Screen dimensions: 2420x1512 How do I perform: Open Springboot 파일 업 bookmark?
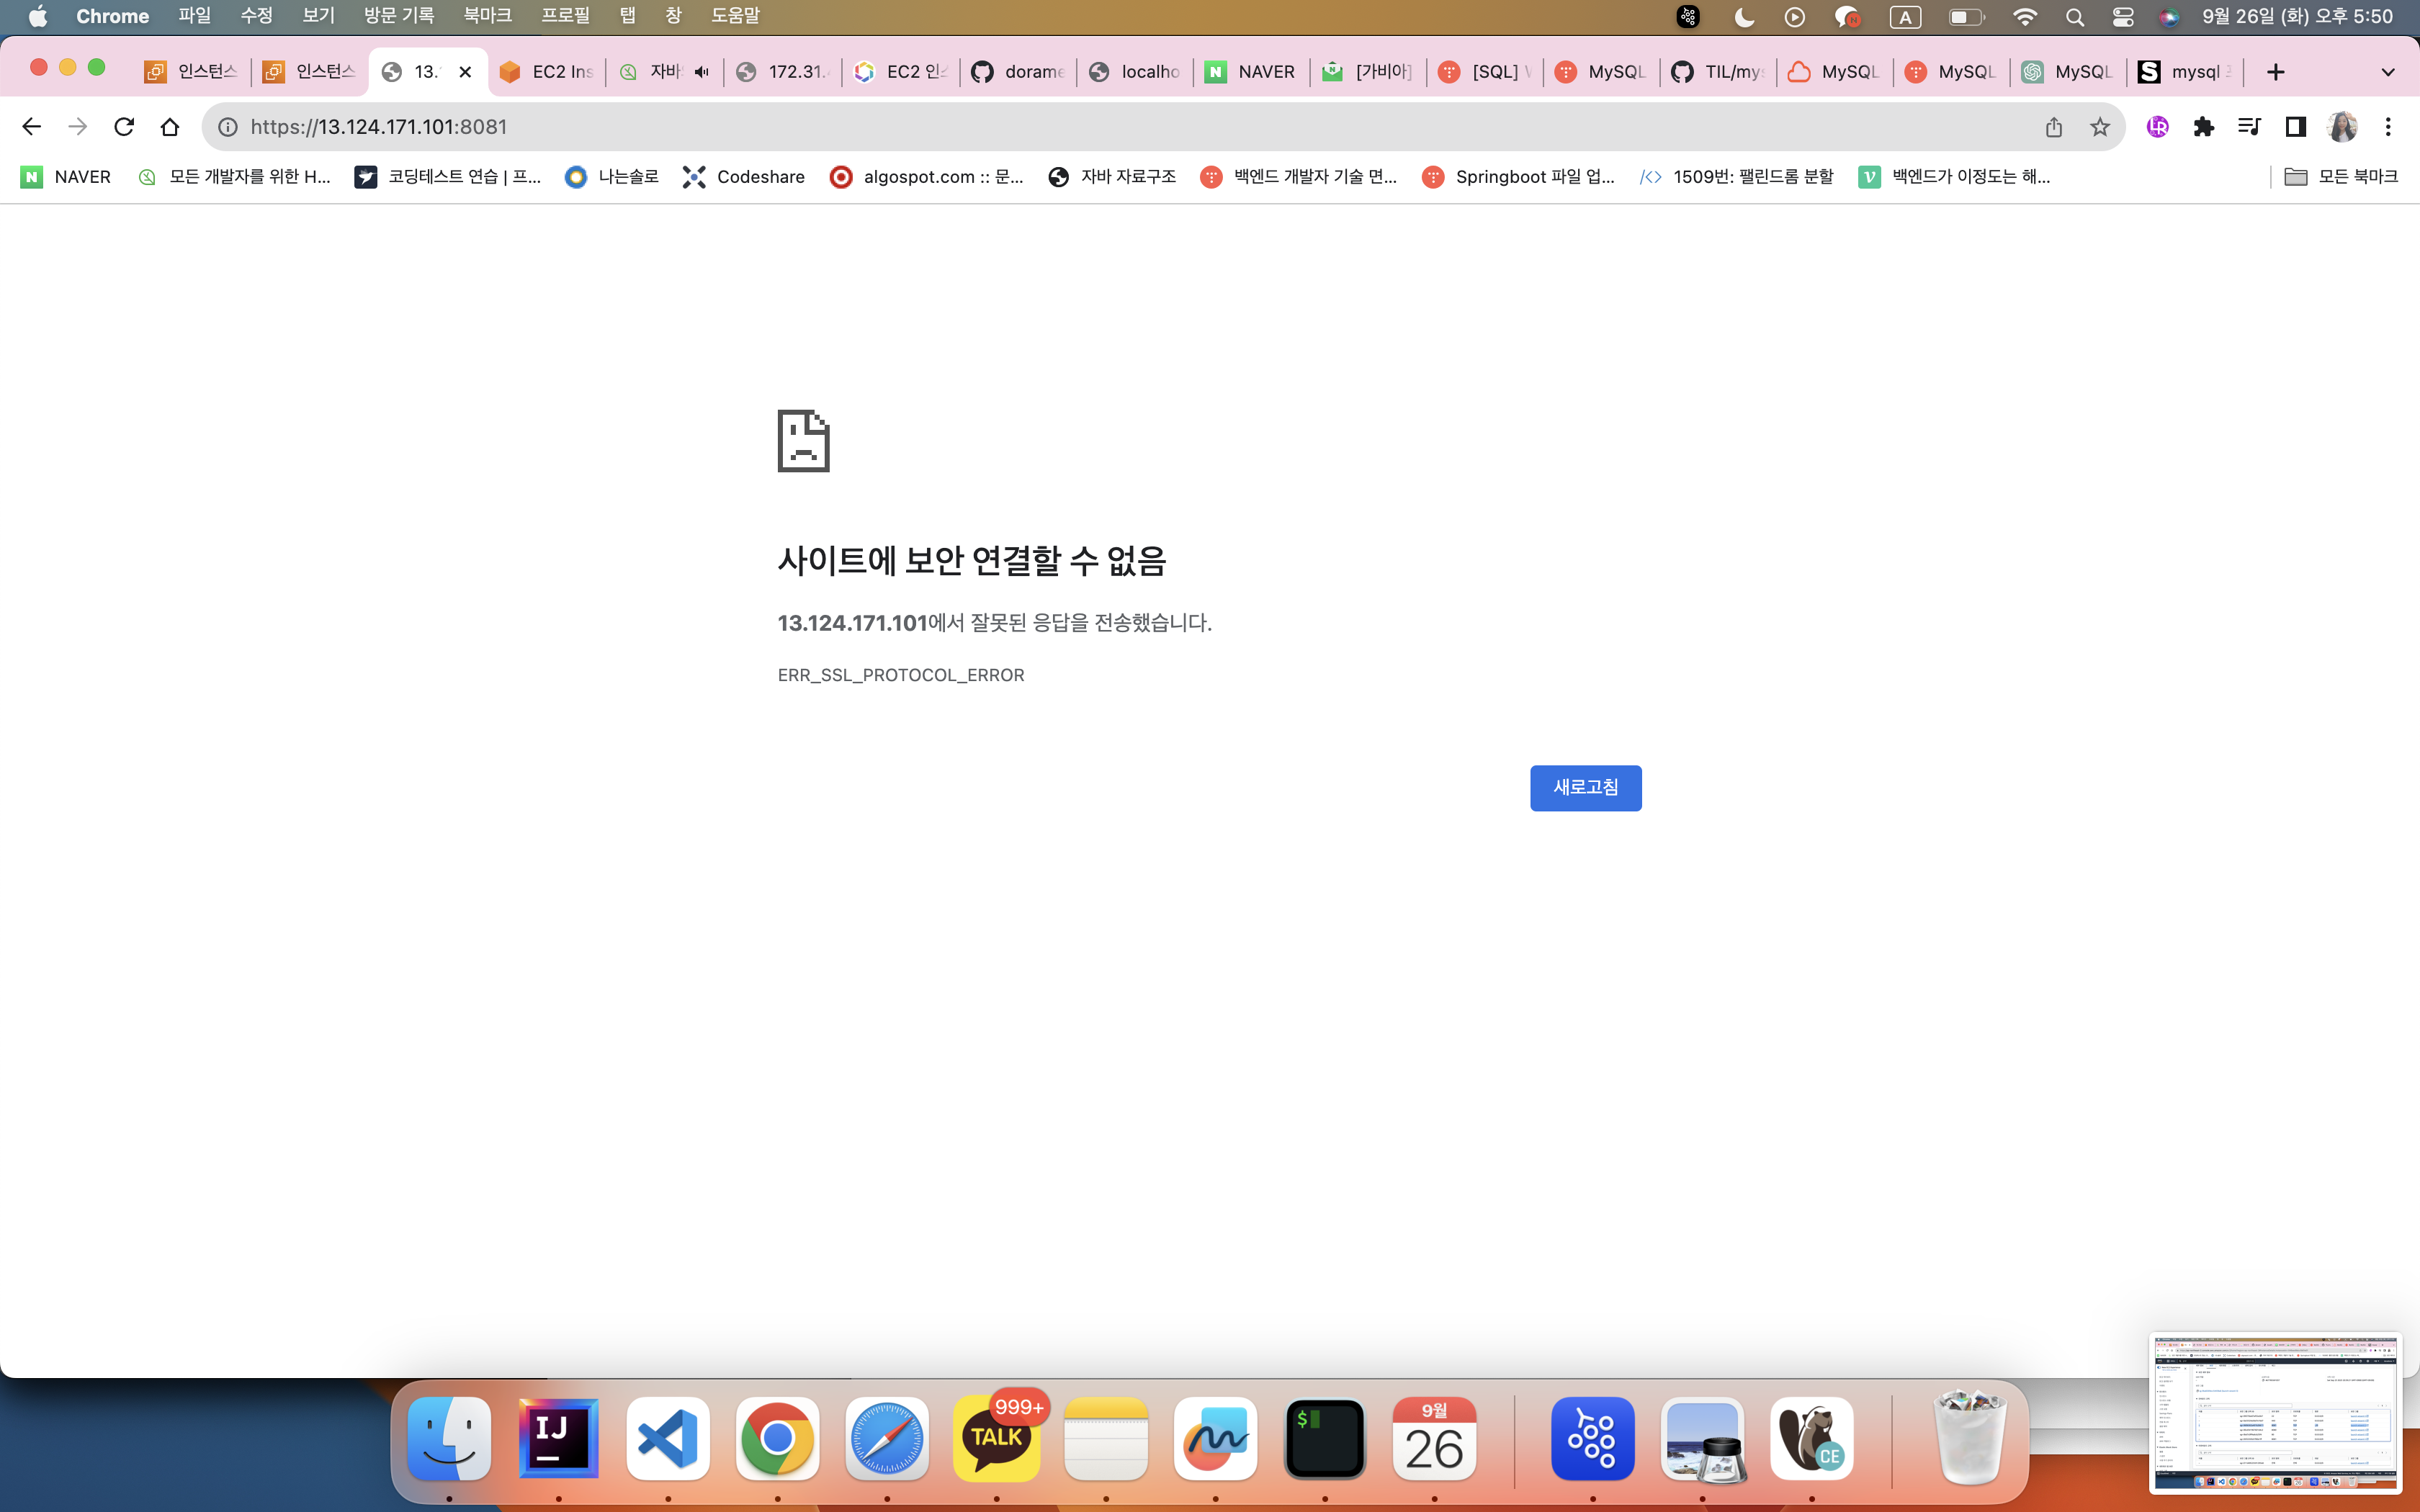[x=1518, y=177]
